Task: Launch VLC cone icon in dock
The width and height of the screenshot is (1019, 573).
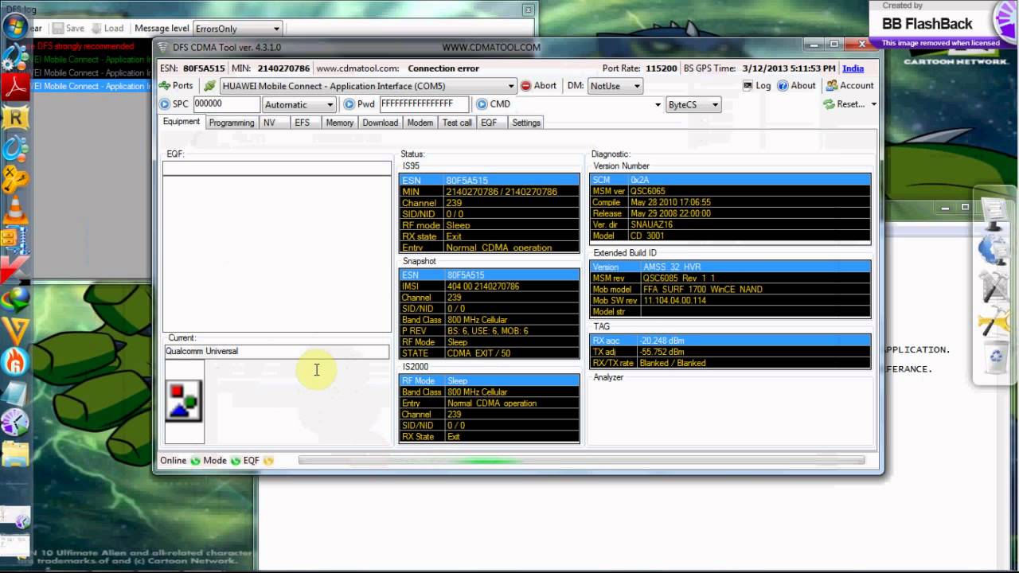Action: pyautogui.click(x=15, y=210)
